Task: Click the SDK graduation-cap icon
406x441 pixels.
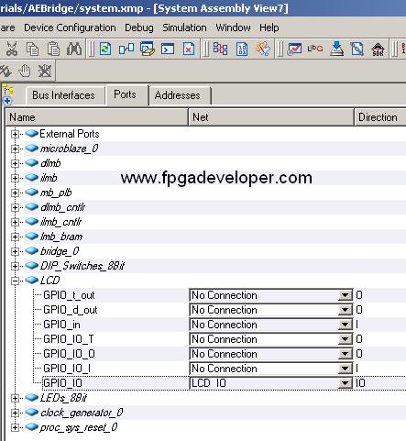Action: (x=378, y=50)
